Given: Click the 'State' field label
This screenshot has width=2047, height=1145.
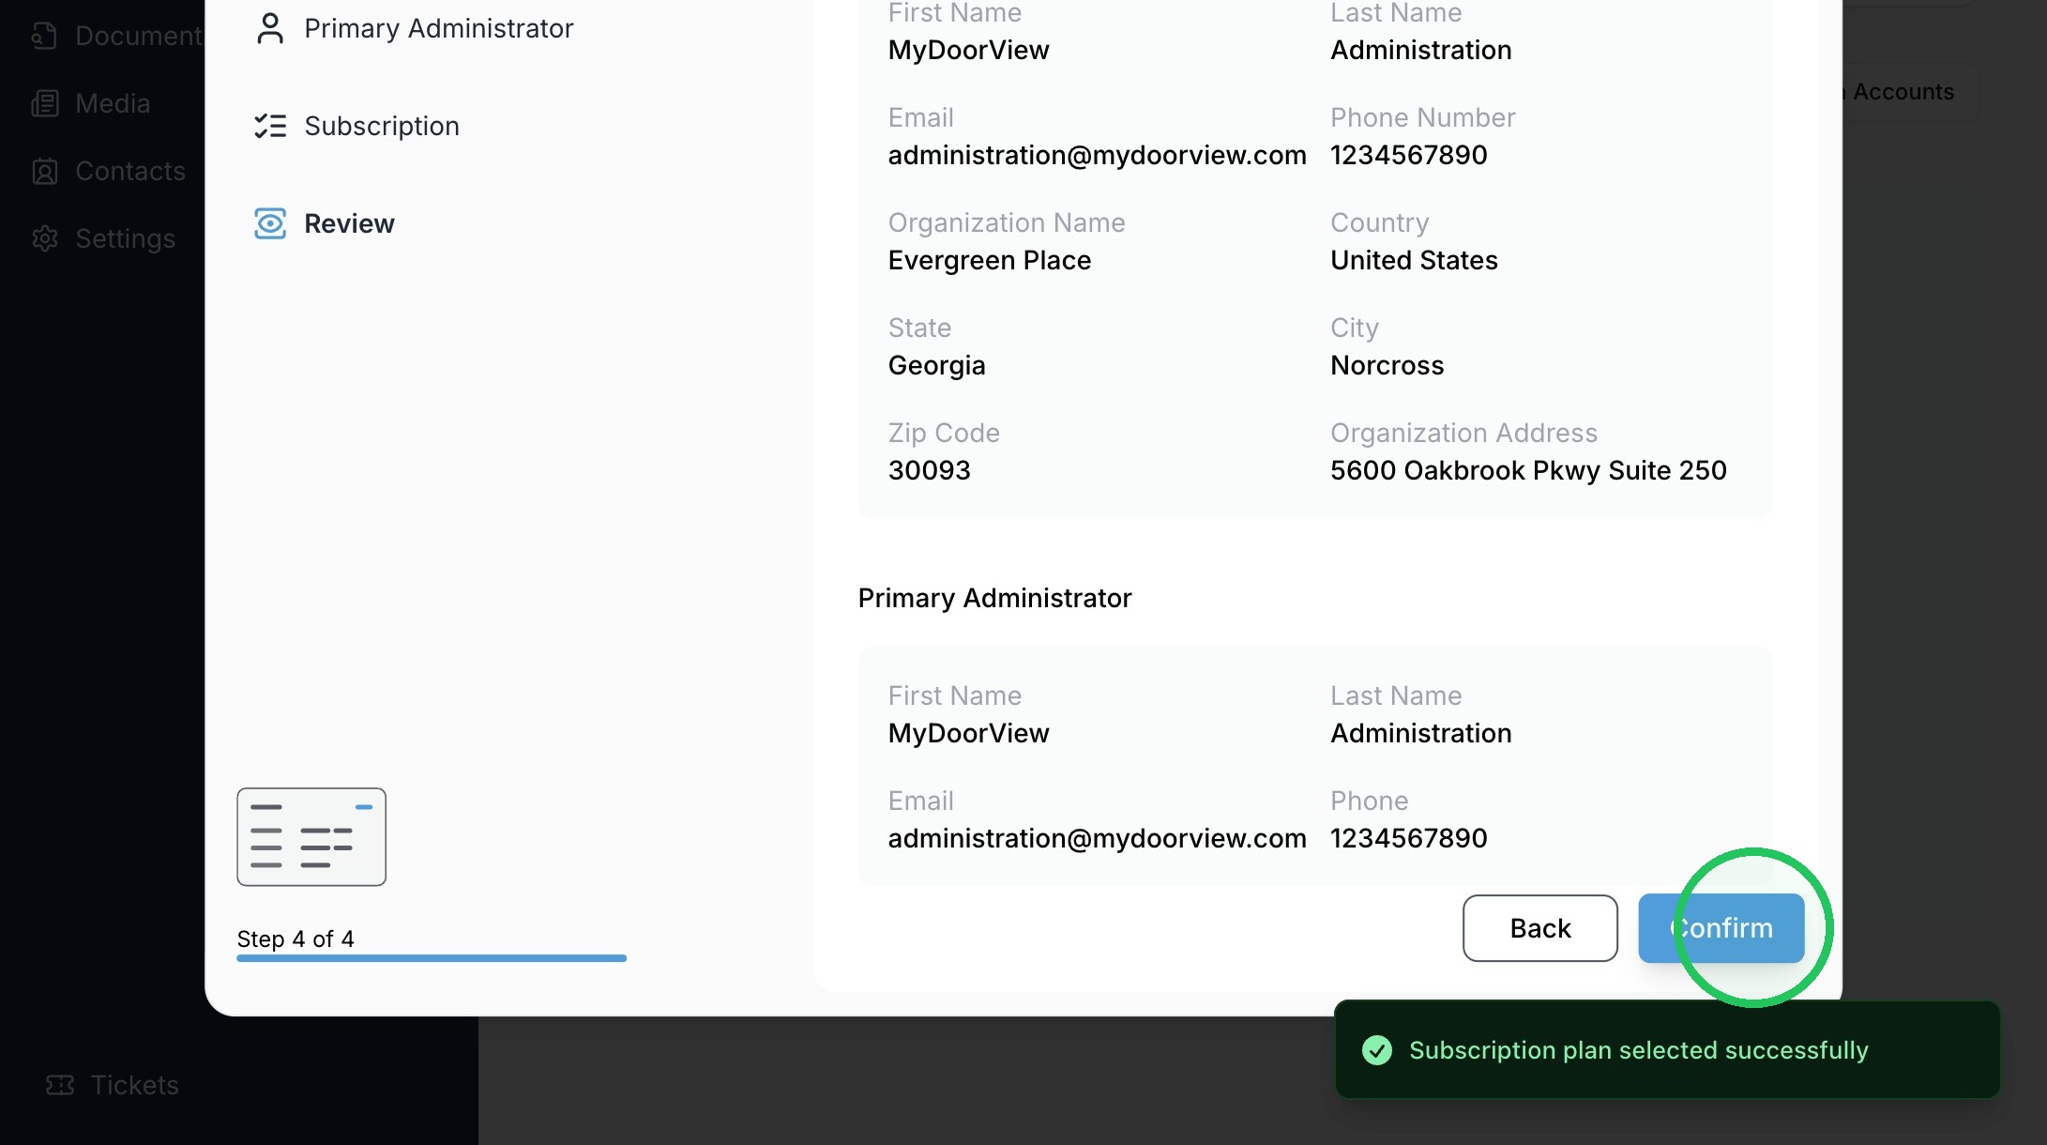Looking at the screenshot, I should tap(920, 328).
